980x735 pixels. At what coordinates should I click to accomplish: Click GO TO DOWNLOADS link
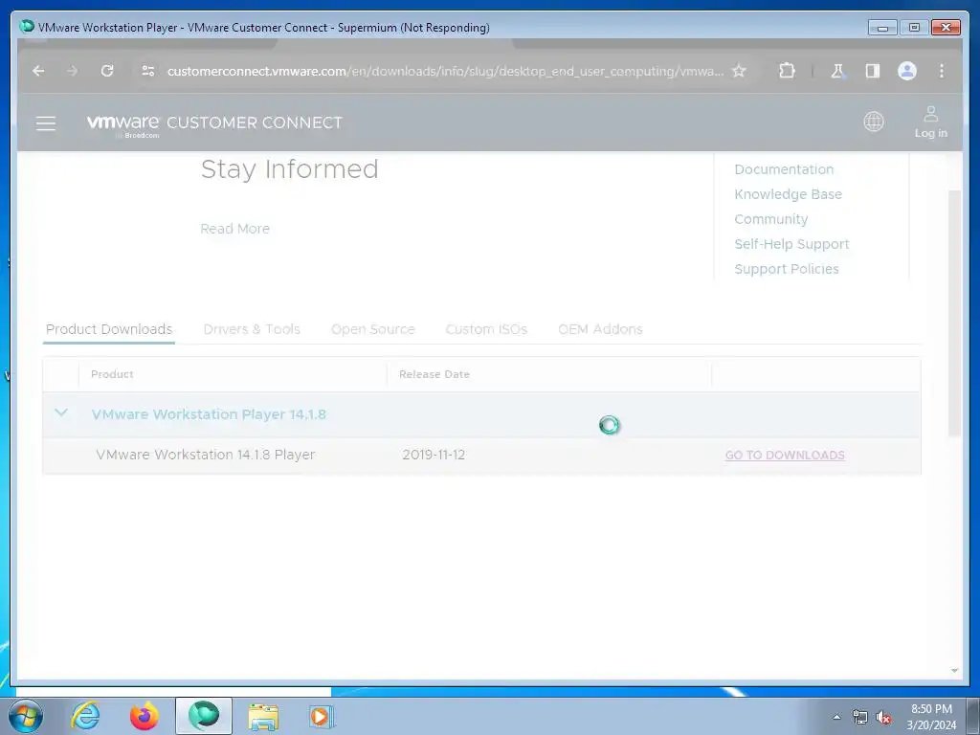[785, 455]
